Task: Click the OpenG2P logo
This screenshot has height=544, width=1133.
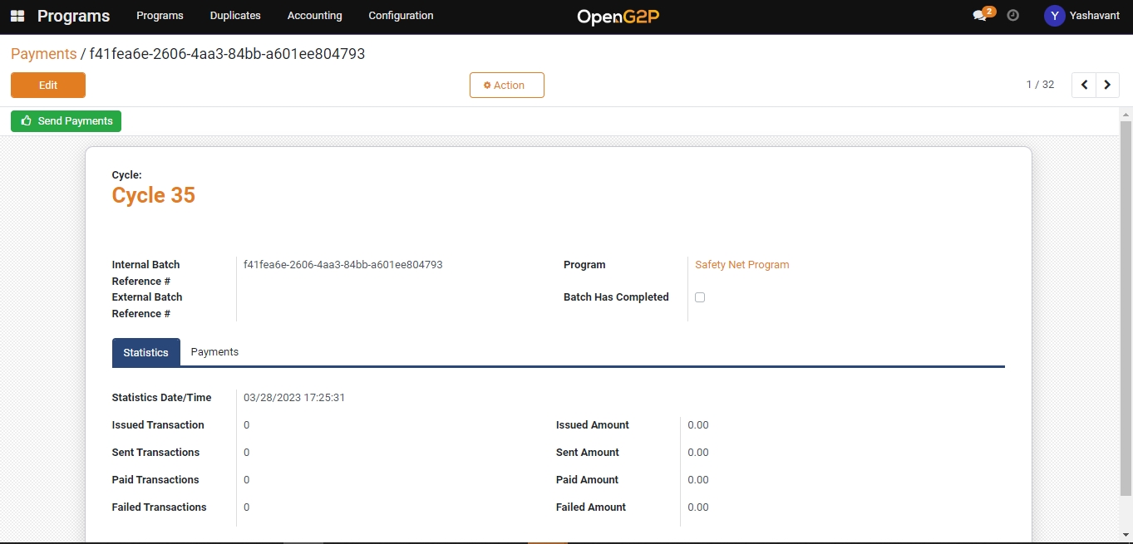Action: [x=618, y=17]
